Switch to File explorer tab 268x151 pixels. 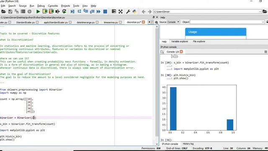pyautogui.click(x=199, y=42)
